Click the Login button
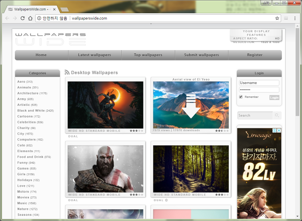This screenshot has height=221, width=302. 274,97
